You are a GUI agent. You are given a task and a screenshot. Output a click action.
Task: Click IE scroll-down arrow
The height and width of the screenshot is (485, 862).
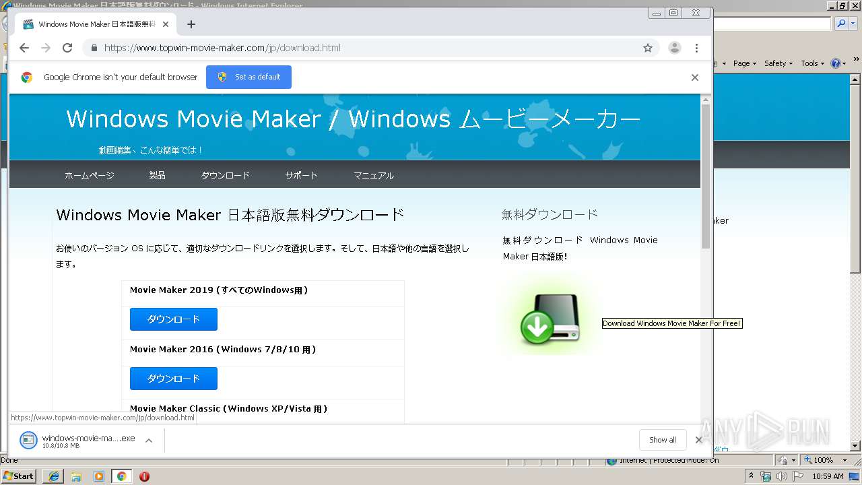[856, 445]
